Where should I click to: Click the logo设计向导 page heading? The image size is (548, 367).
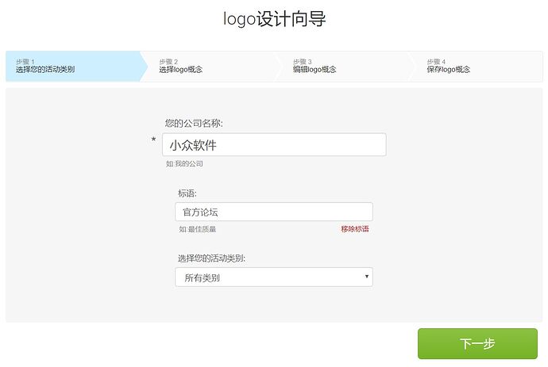pos(274,19)
